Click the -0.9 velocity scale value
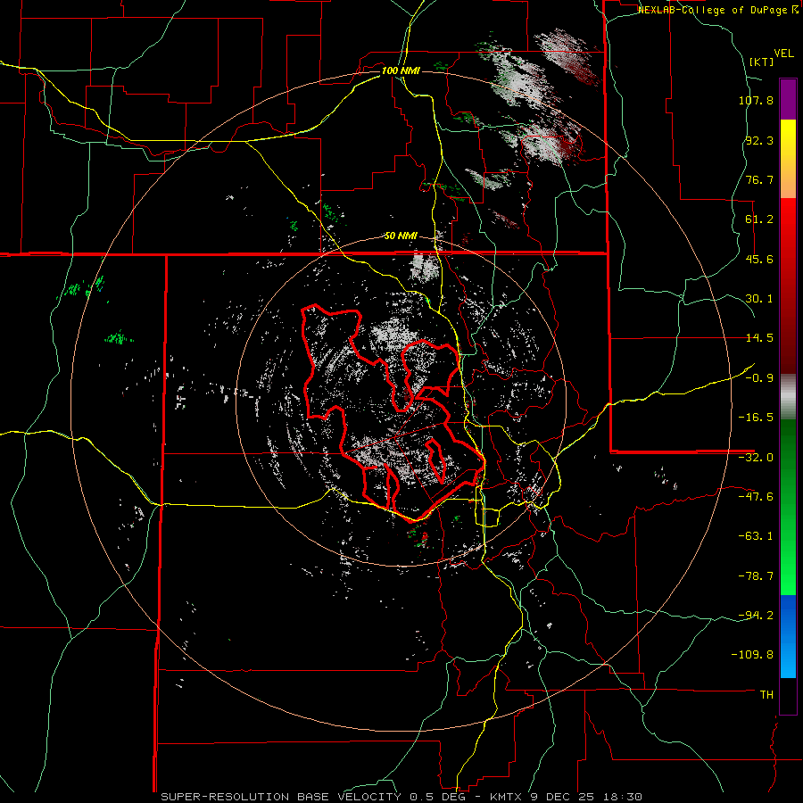This screenshot has height=803, width=803. click(759, 378)
